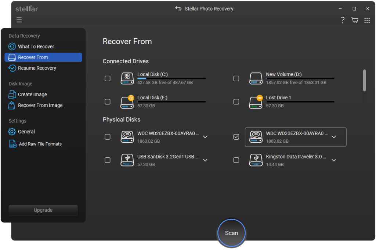Click the Kingston DataTraveler 3.0 name
Viewport: 376px width, 250px height.
tap(296, 157)
